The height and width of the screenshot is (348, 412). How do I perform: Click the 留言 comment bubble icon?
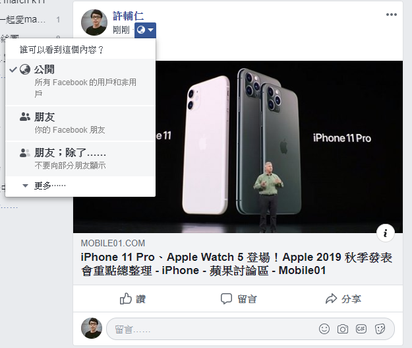click(226, 298)
